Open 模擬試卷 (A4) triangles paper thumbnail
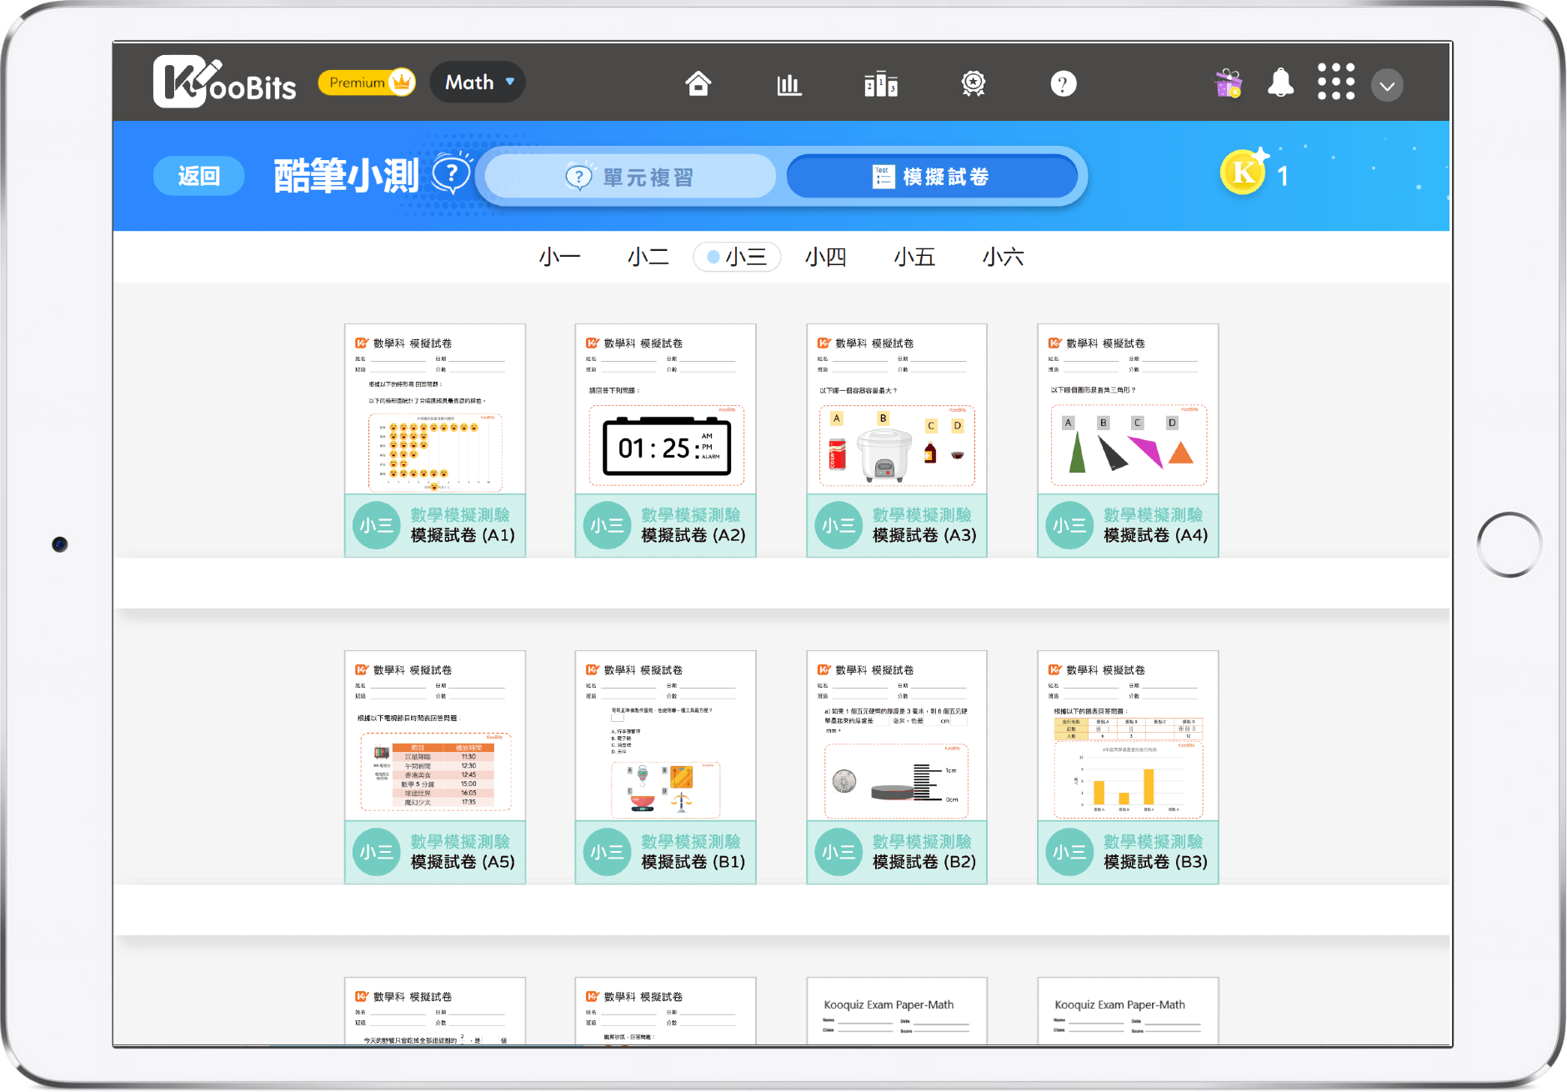The height and width of the screenshot is (1092, 1567). pyautogui.click(x=1128, y=409)
